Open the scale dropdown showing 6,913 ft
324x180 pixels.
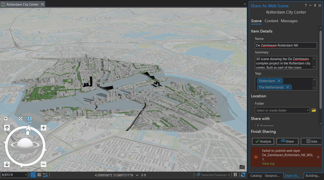point(14,175)
